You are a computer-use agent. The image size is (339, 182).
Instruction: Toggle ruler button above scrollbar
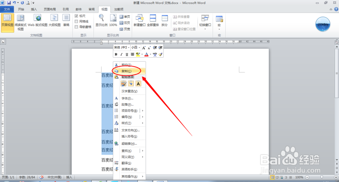pos(337,42)
